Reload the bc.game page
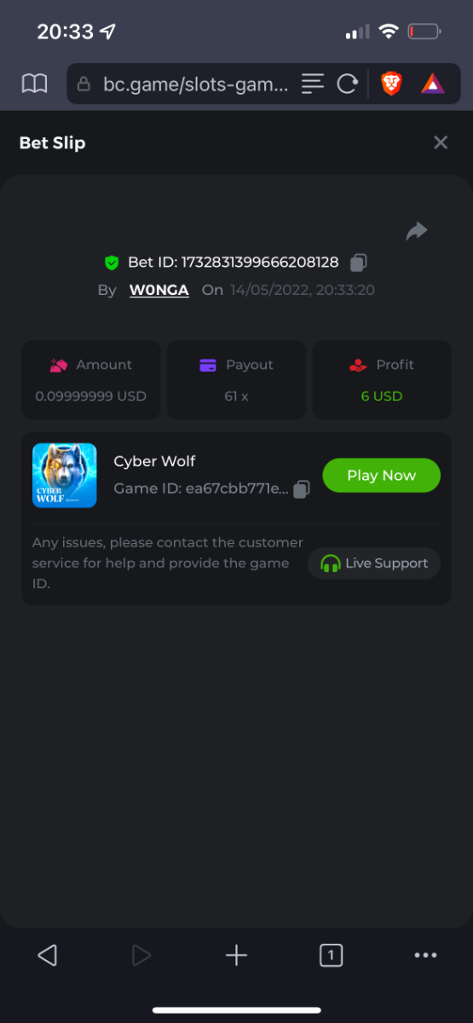Viewport: 473px width, 1023px height. point(347,84)
